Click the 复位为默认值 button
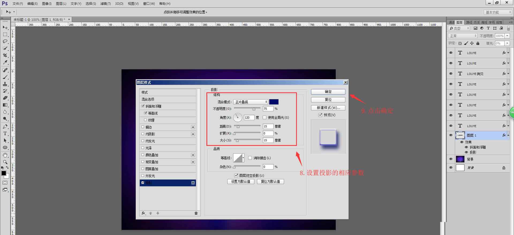The height and width of the screenshot is (235, 514). (x=270, y=181)
